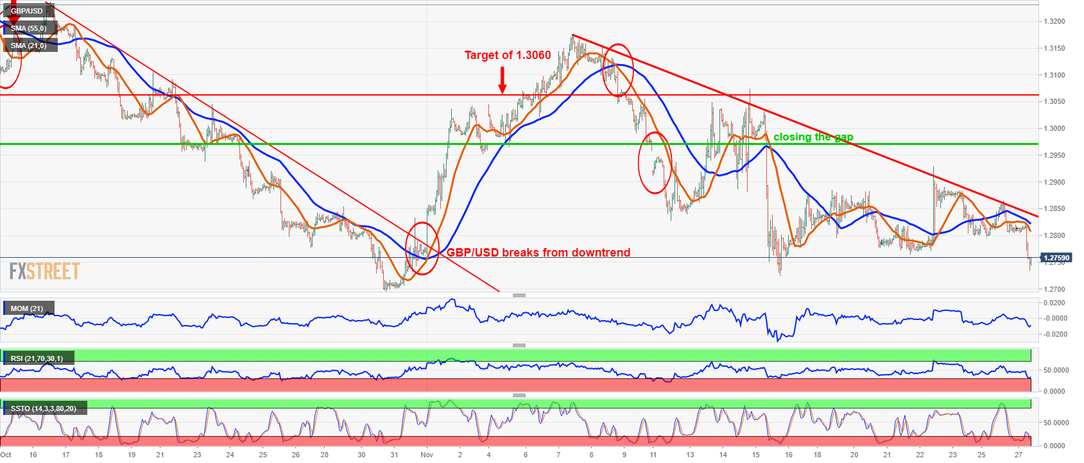The image size is (1084, 463).
Task: Click the 1.2950 price axis label
Action: click(1054, 156)
